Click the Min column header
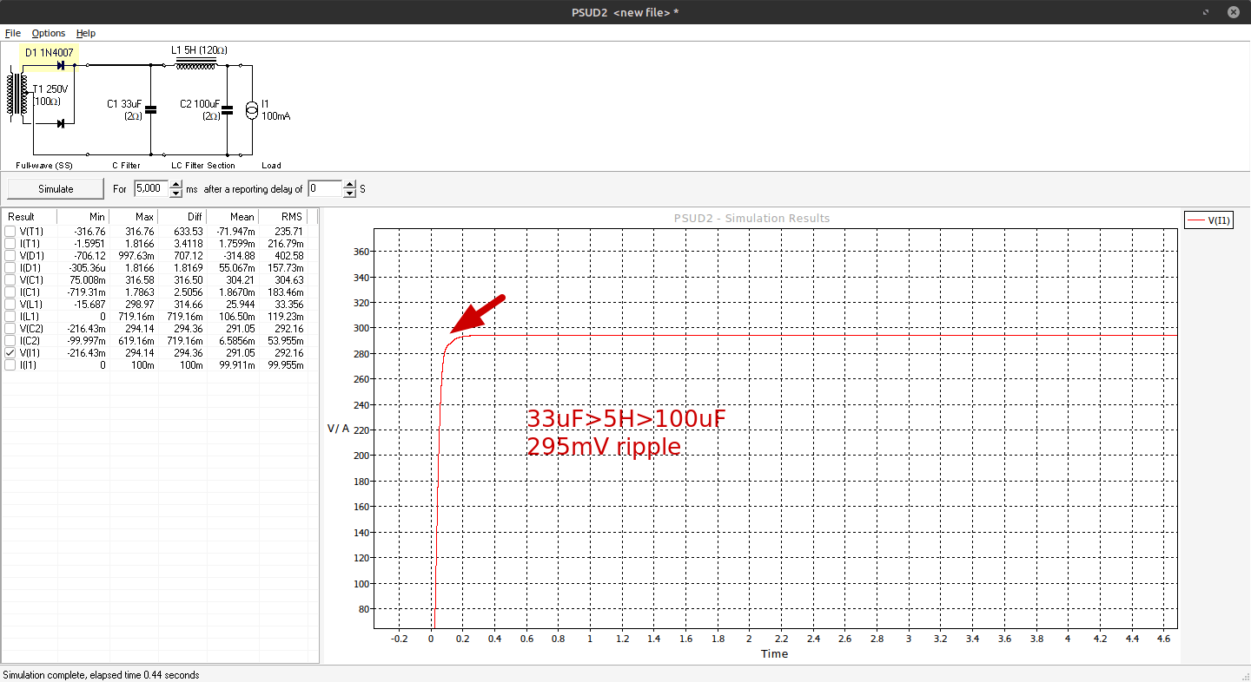 point(83,217)
